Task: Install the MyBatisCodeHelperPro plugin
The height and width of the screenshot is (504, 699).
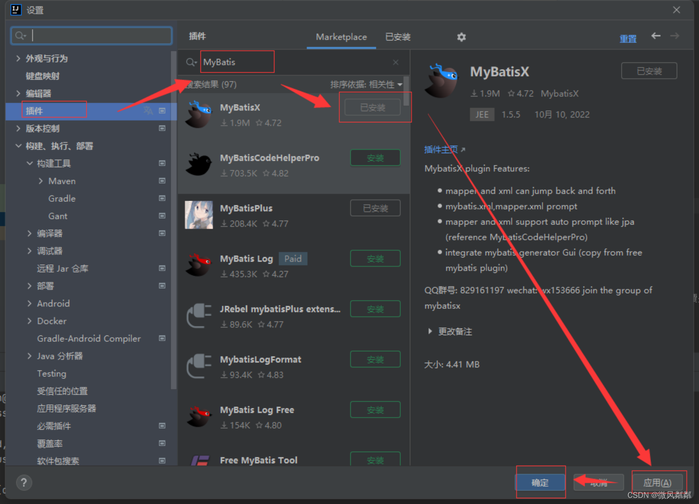Action: click(375, 158)
